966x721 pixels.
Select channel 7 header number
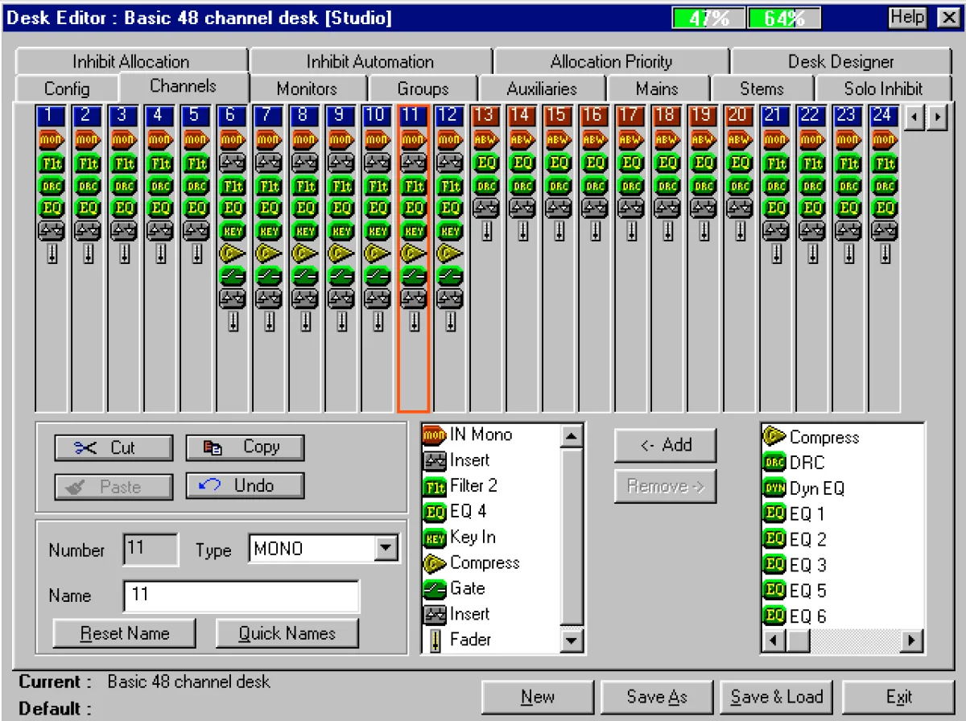pos(268,116)
